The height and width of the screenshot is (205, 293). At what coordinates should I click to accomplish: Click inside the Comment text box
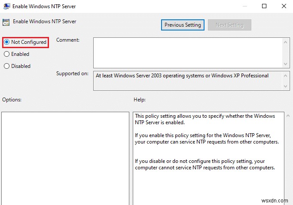point(187,52)
